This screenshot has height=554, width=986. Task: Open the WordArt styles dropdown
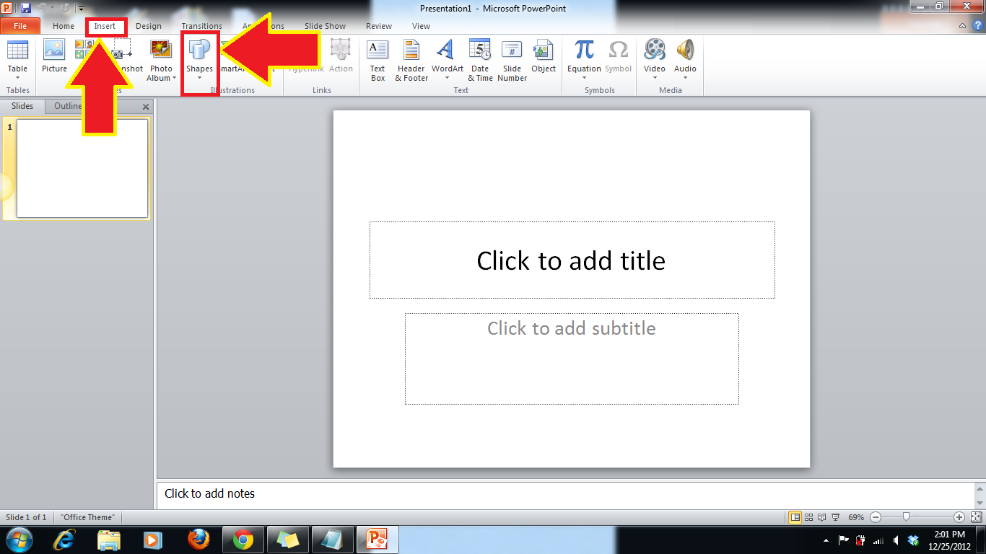coord(448,79)
